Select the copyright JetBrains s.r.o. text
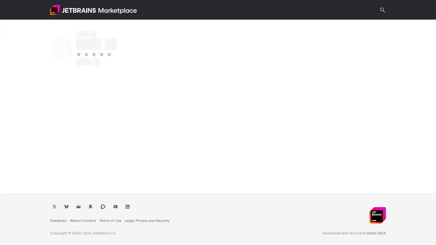This screenshot has width=436, height=245. (x=83, y=233)
